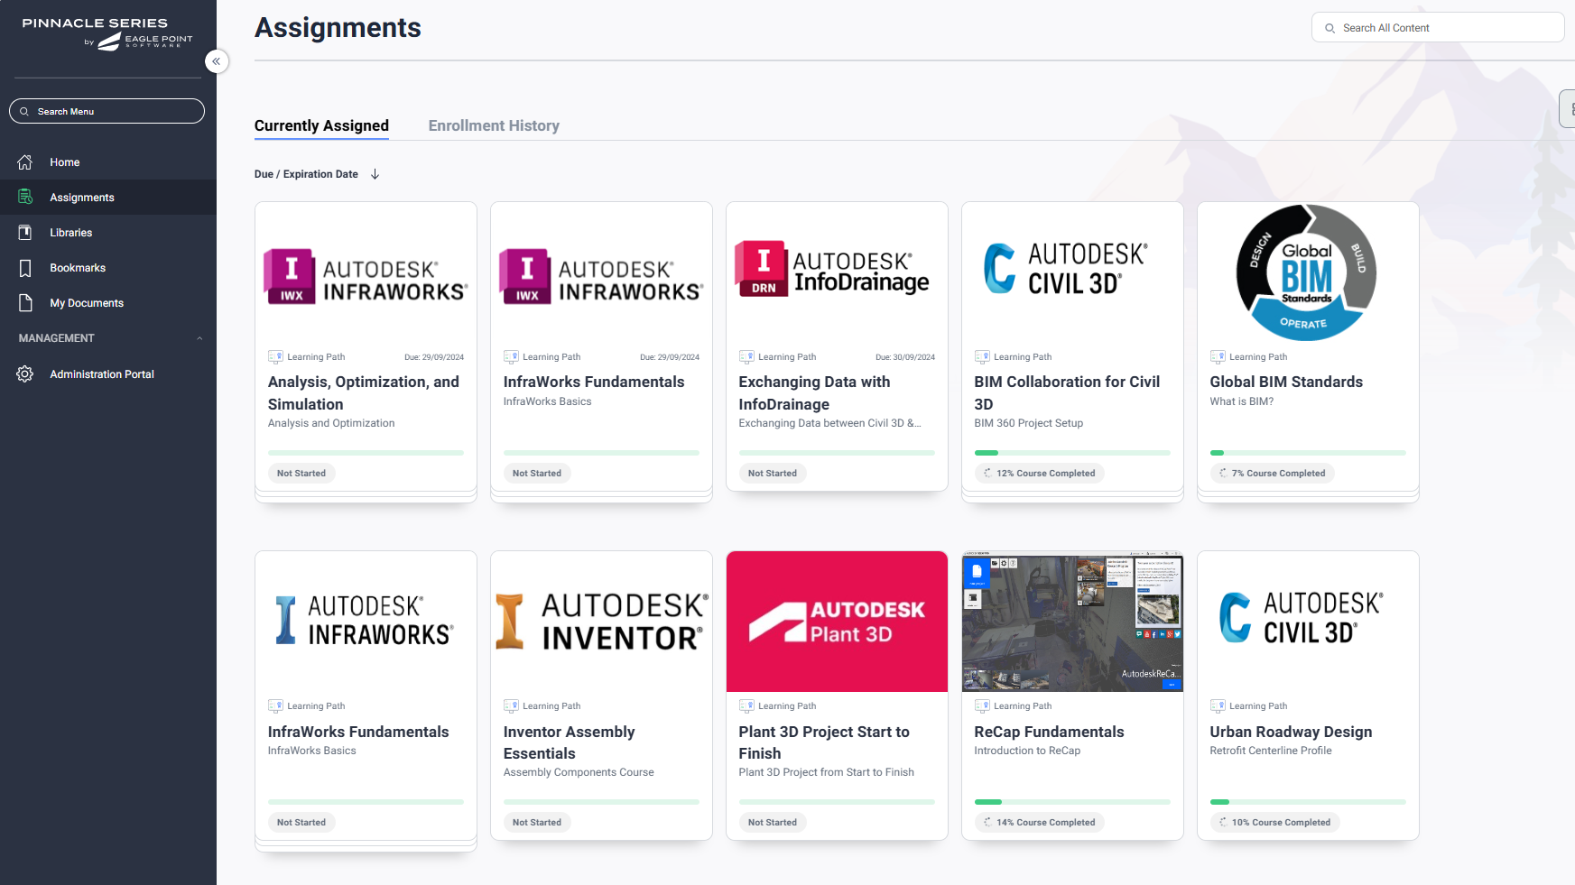Screen dimensions: 1575x885
Task: Focus the Search Menu input field
Action: click(107, 111)
